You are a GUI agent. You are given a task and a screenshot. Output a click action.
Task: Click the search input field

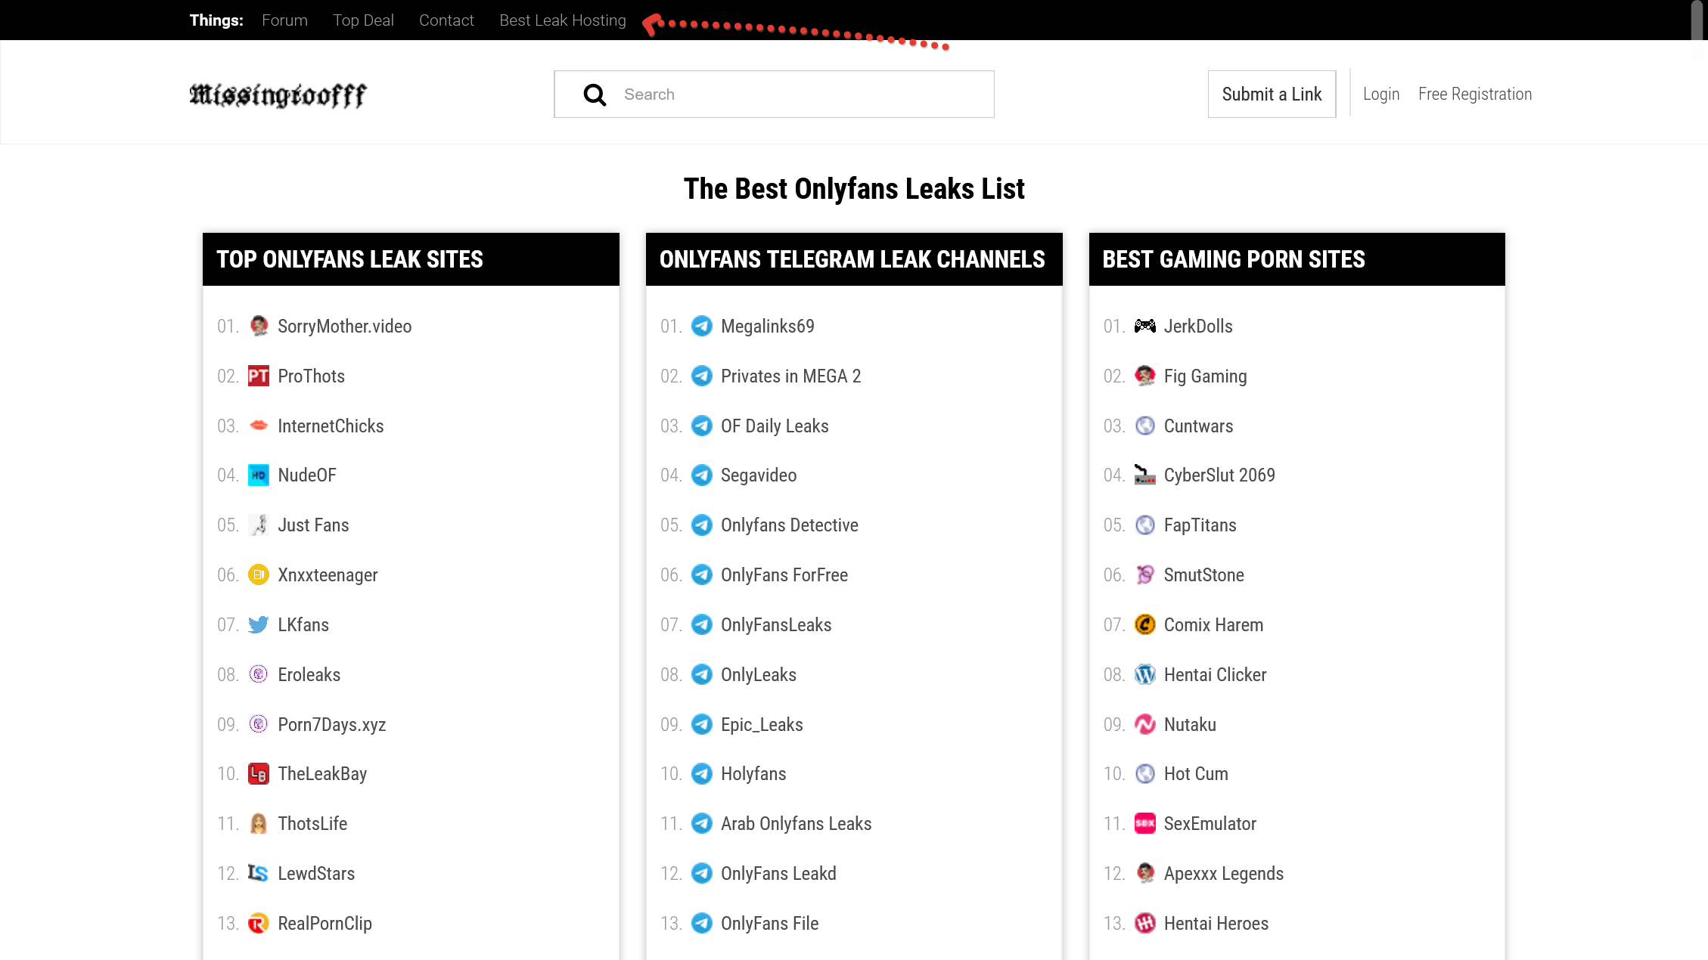[x=773, y=94]
